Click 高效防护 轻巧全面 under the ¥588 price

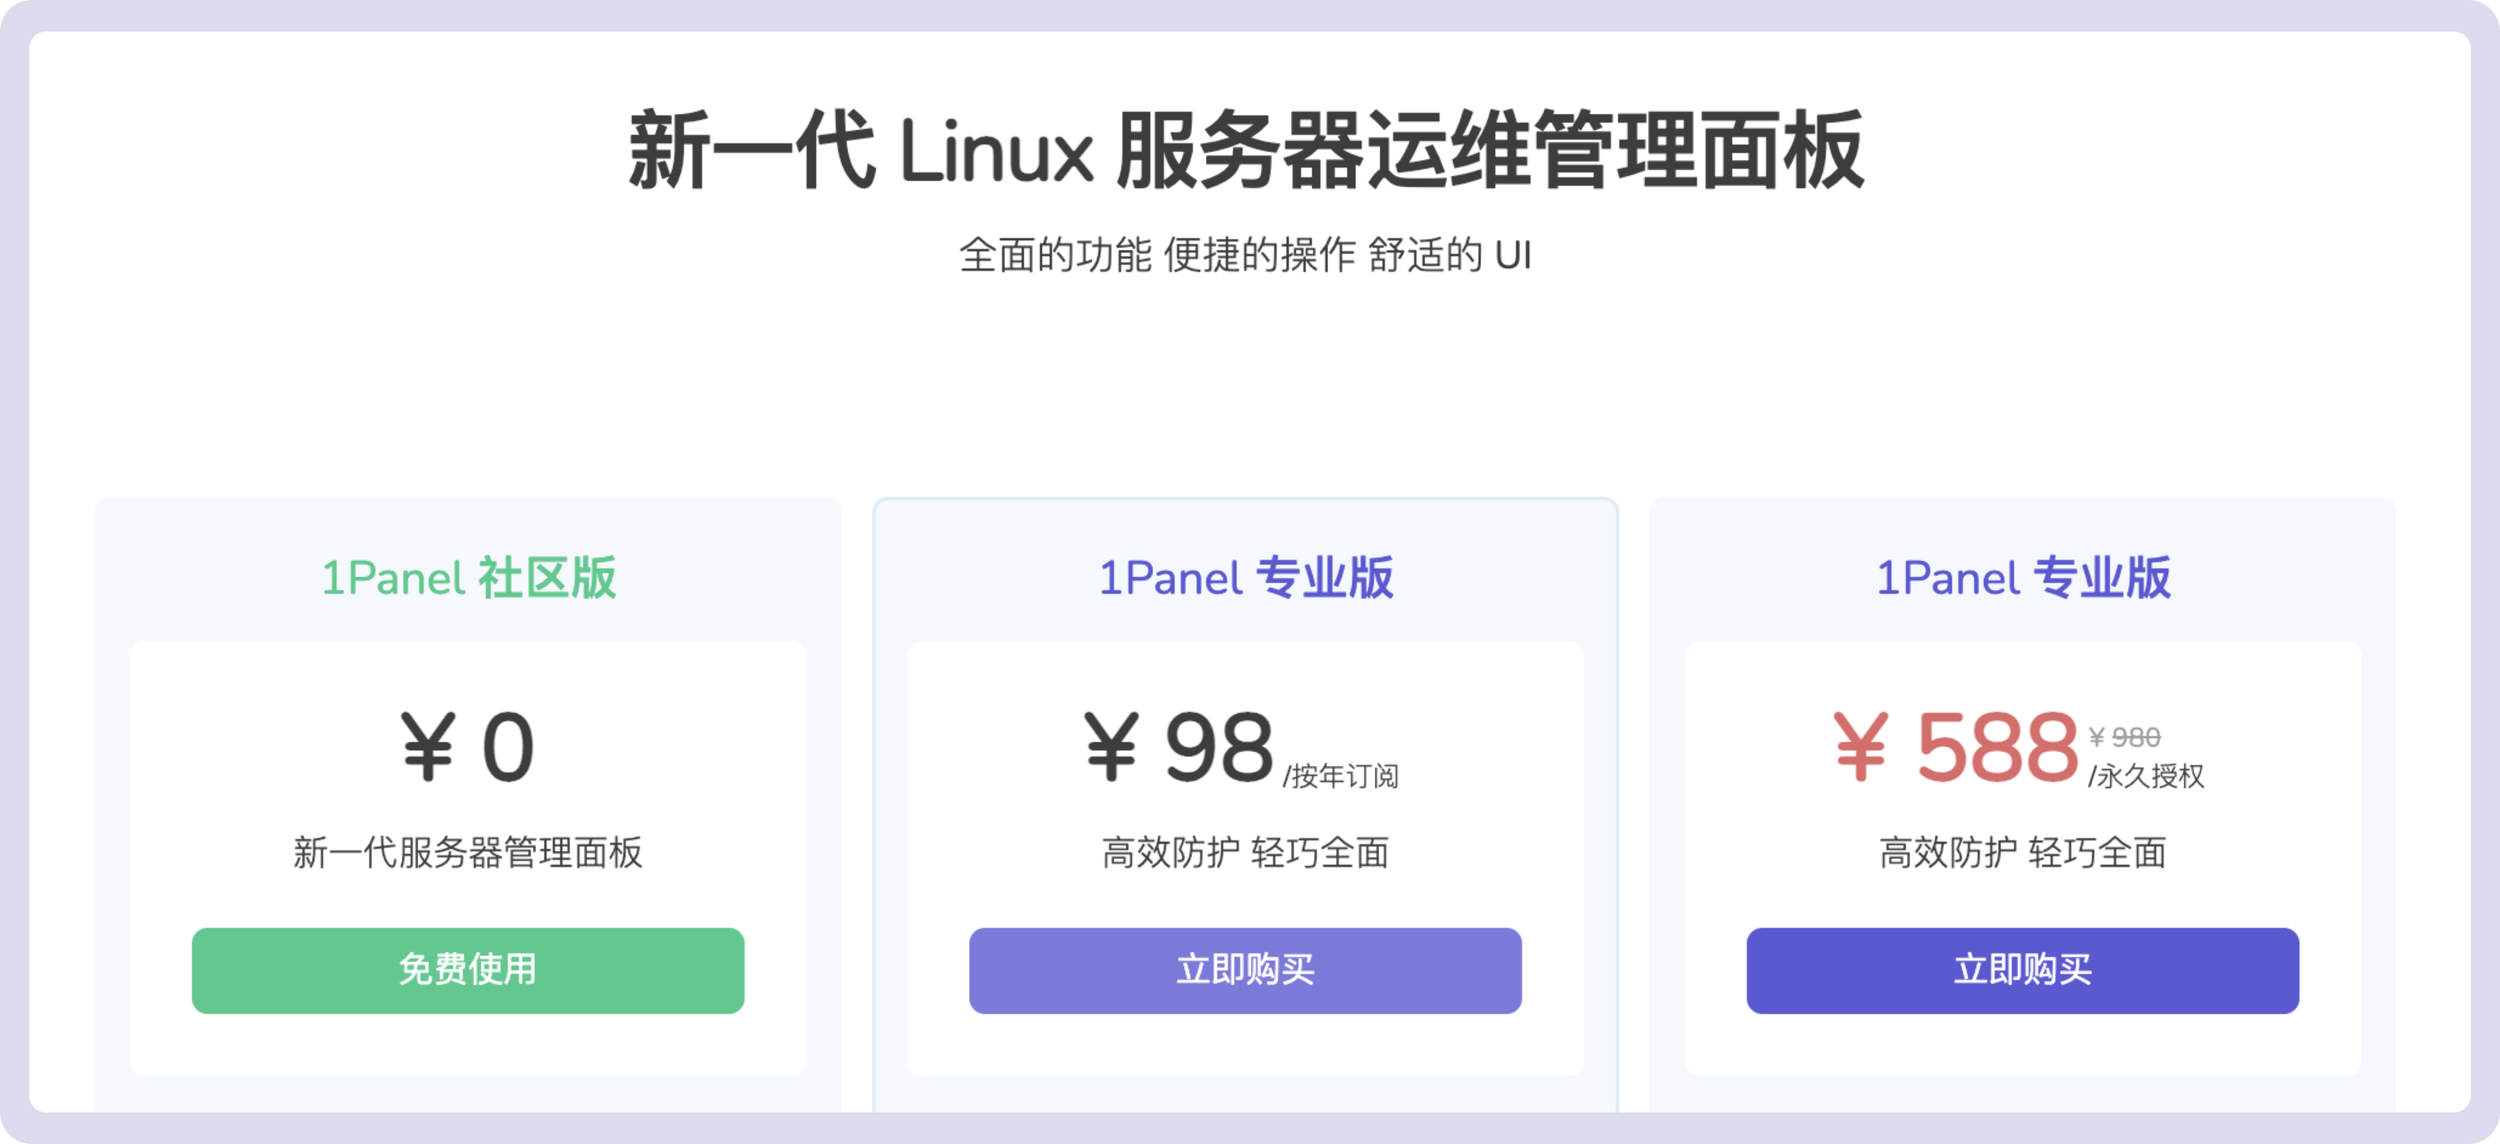click(2023, 853)
